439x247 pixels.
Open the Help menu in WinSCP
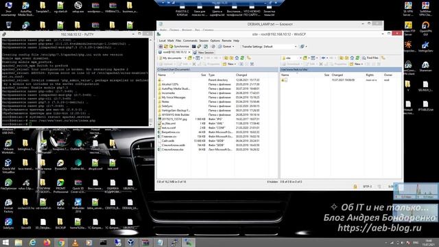(236, 41)
